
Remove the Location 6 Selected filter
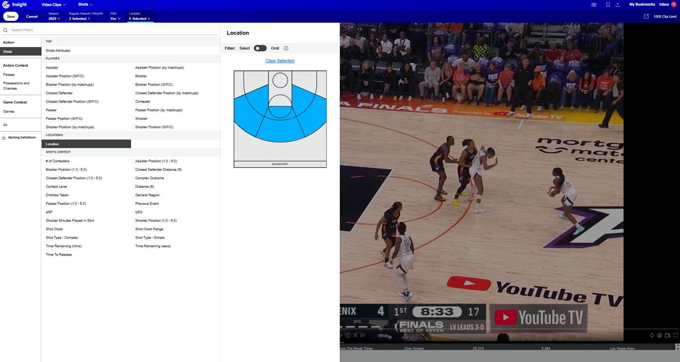[149, 19]
